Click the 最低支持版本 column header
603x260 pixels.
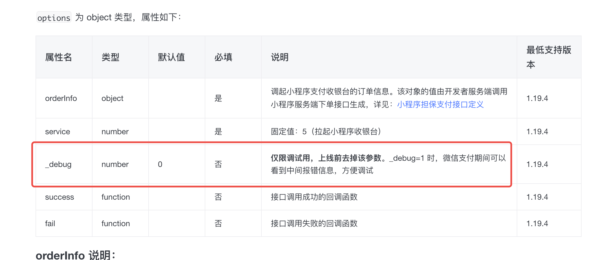pyautogui.click(x=548, y=57)
